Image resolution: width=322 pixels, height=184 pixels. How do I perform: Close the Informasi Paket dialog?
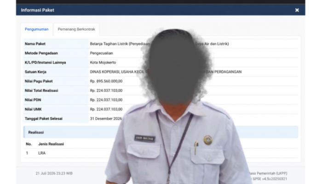click(297, 10)
